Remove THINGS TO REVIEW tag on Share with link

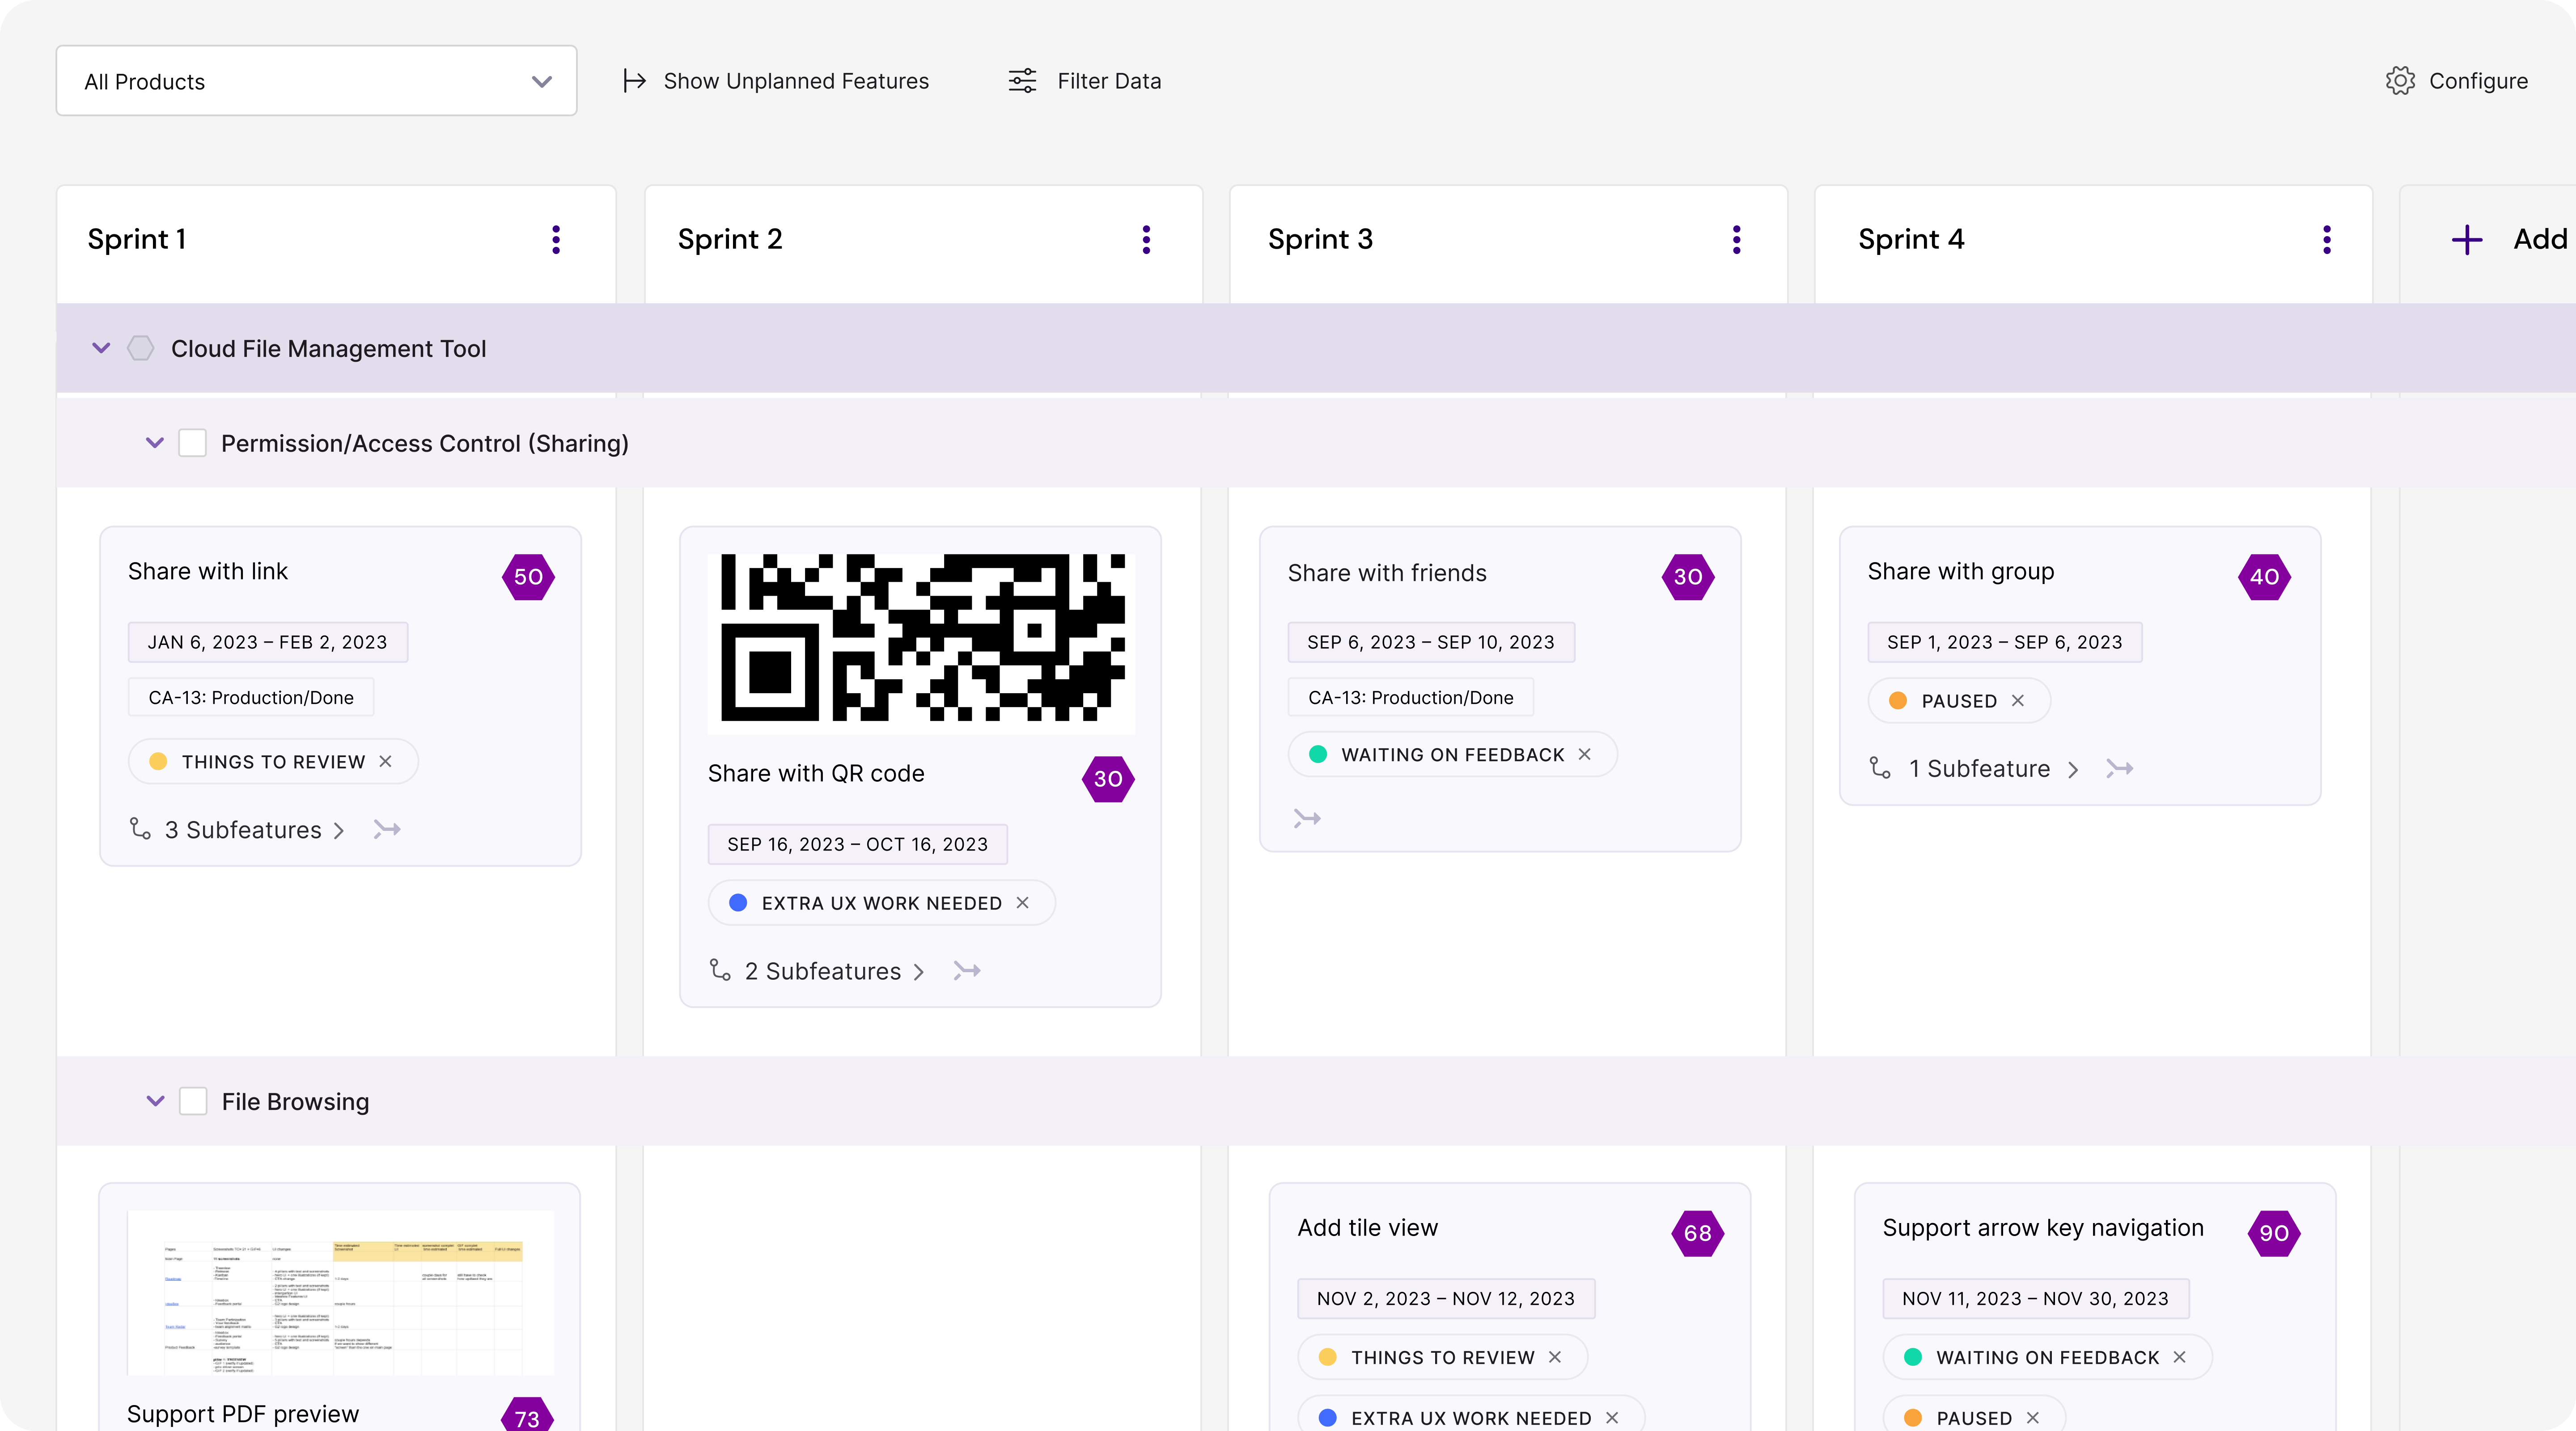(x=385, y=762)
